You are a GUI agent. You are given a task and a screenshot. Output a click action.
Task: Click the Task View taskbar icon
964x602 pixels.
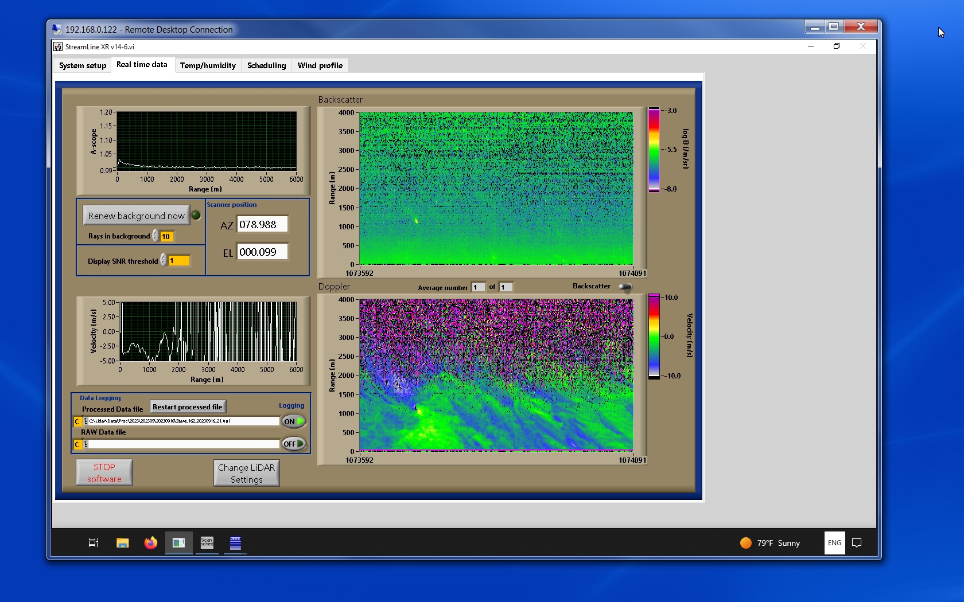94,543
